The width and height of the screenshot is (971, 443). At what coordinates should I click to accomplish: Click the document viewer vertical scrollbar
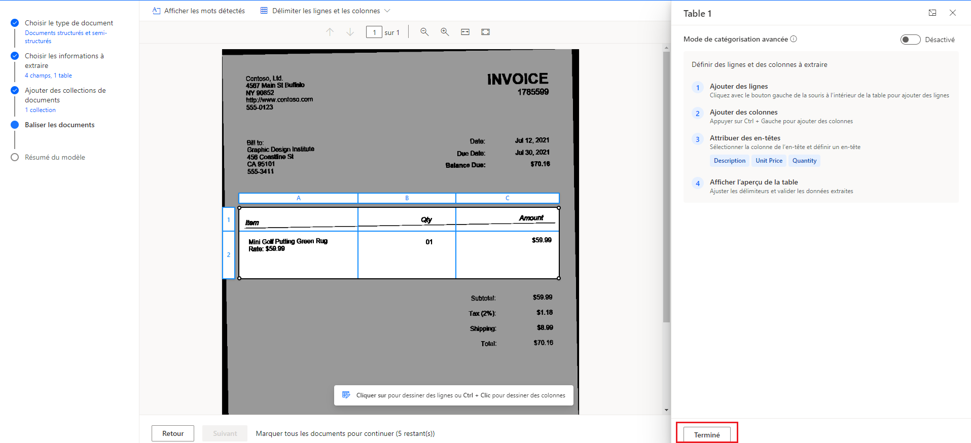[x=666, y=188]
